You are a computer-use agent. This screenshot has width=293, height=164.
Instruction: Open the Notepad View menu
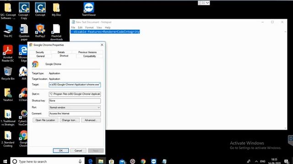(x=99, y=27)
